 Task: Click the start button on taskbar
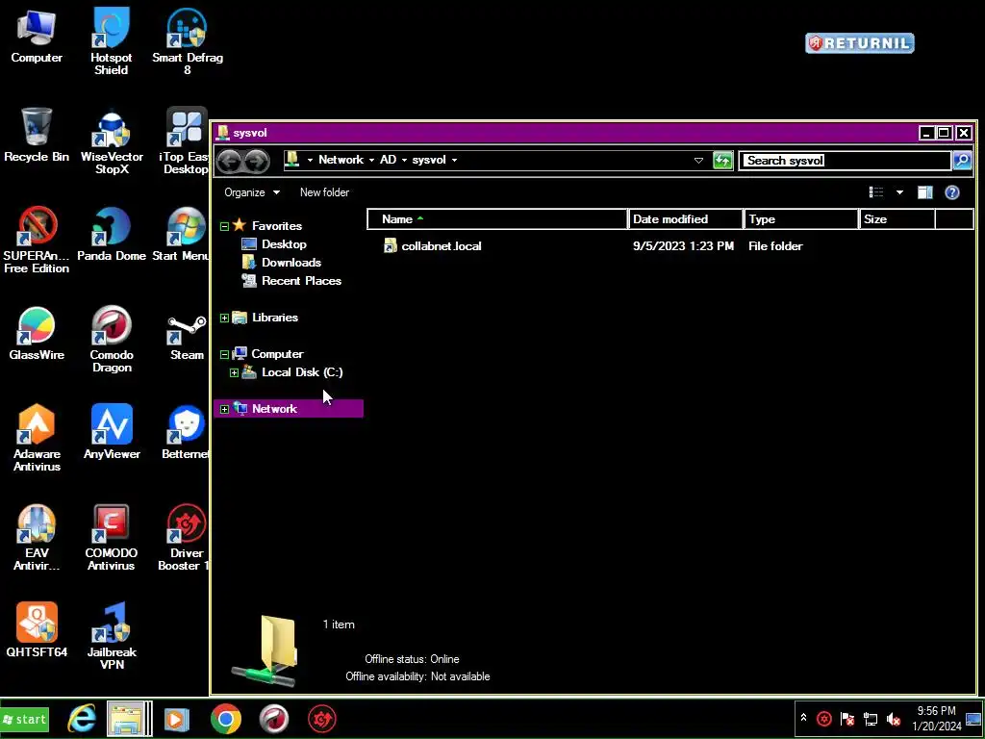(x=24, y=720)
